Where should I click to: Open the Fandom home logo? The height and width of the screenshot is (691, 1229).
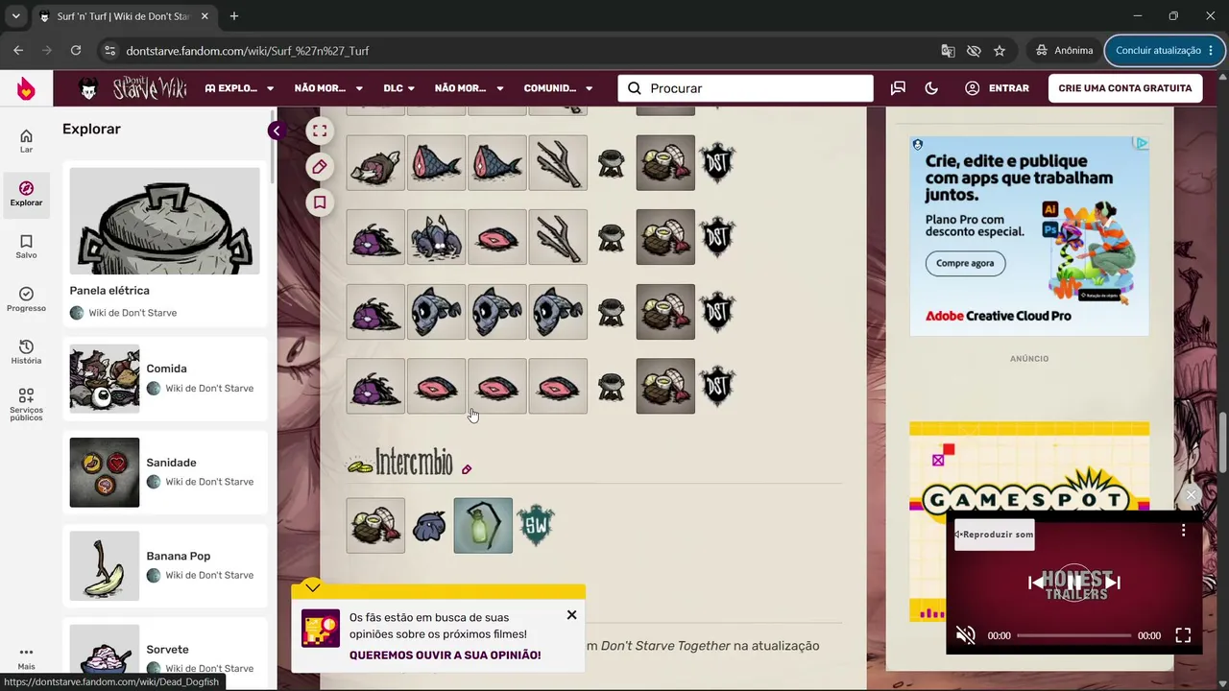click(x=26, y=88)
